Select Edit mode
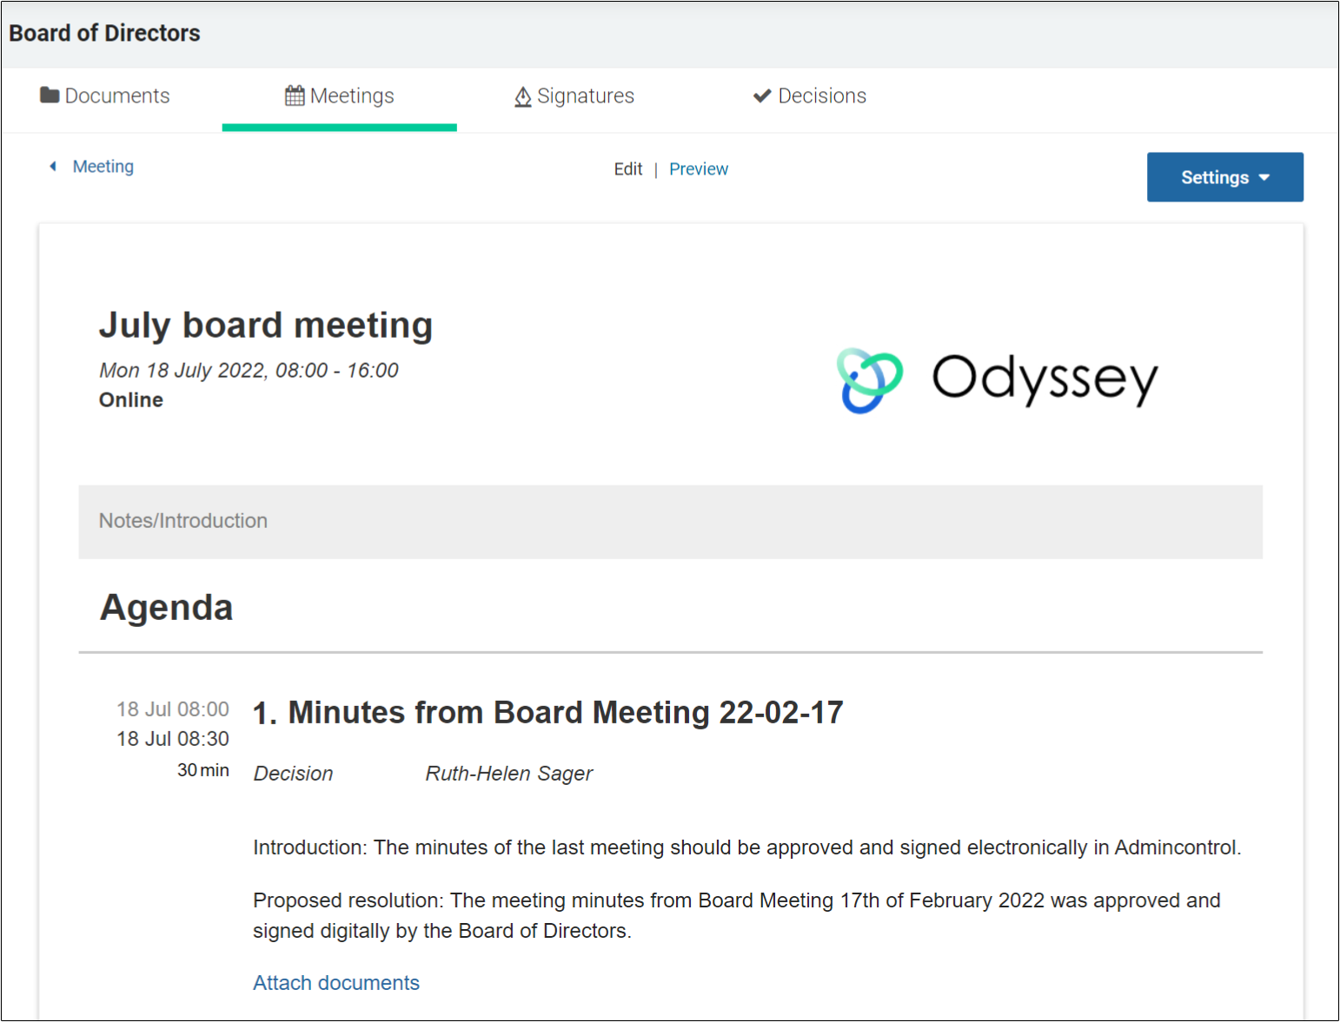The width and height of the screenshot is (1340, 1022). click(x=628, y=168)
